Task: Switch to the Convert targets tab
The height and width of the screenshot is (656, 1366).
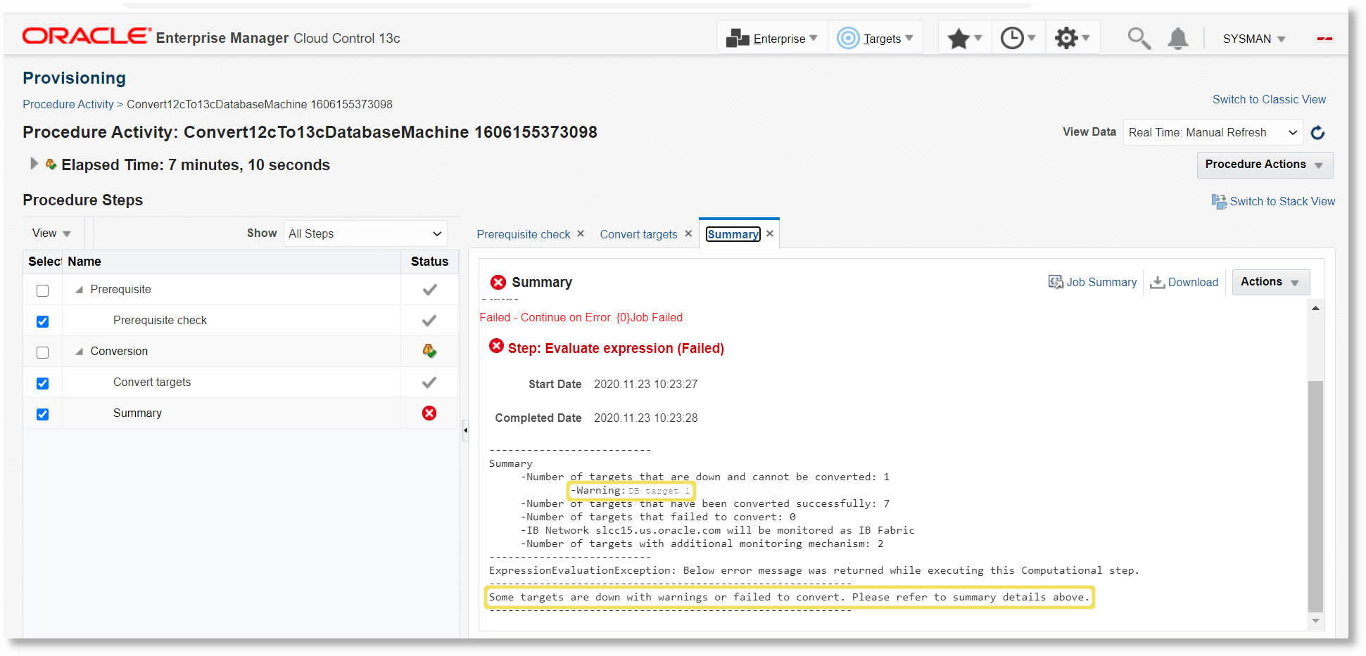Action: point(638,233)
